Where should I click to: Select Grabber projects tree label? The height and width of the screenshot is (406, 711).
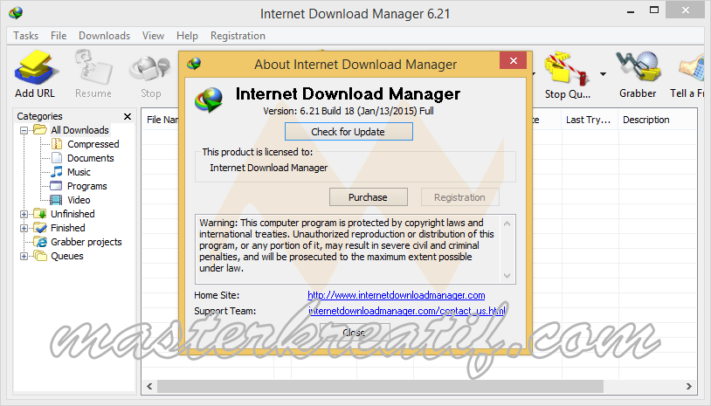(86, 242)
